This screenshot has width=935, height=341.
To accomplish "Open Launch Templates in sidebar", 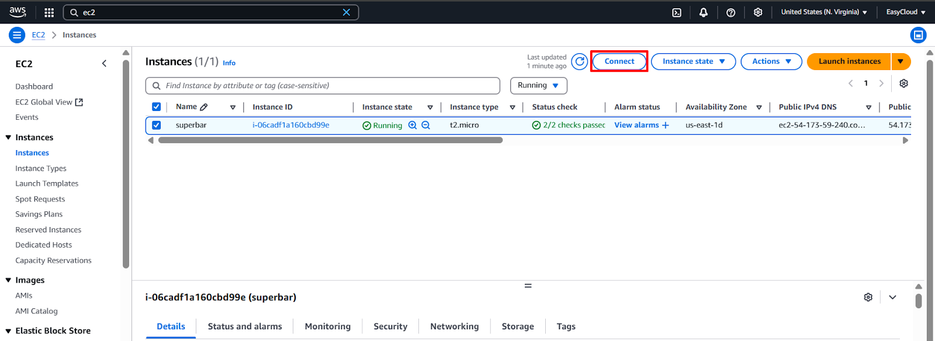I will click(x=47, y=183).
